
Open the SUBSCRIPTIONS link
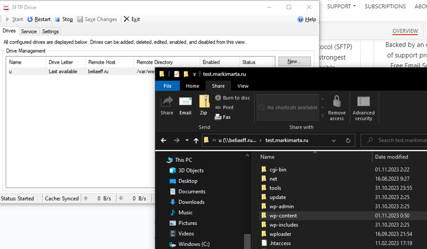click(x=385, y=6)
